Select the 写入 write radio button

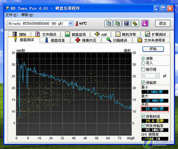[143, 63]
